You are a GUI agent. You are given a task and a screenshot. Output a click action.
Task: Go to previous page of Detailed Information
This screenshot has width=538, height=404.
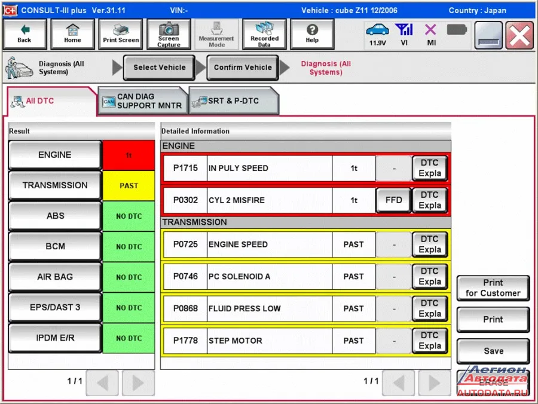[x=399, y=382]
